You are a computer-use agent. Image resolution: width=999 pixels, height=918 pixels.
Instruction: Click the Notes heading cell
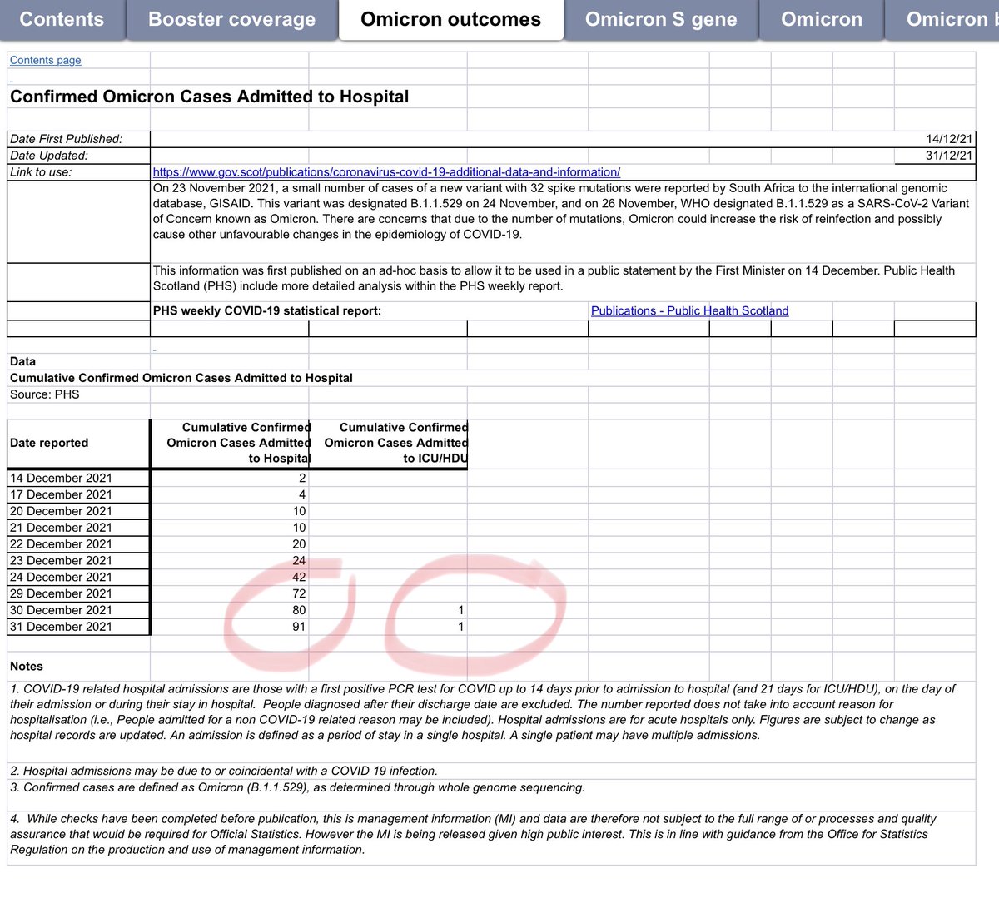[x=79, y=667]
